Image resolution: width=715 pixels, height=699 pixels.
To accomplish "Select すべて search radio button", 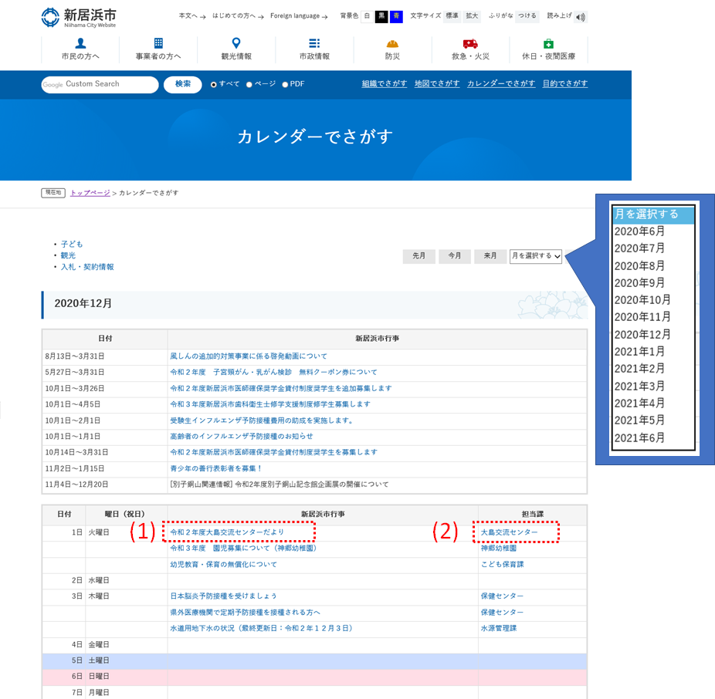I will click(213, 85).
